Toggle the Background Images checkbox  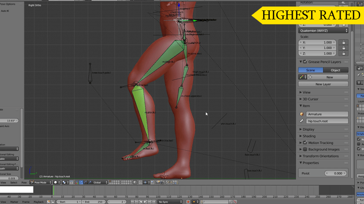point(305,149)
